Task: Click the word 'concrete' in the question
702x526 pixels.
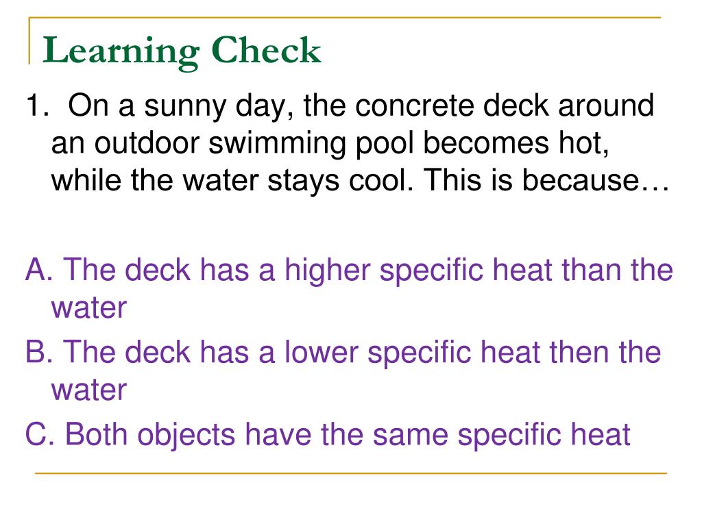Action: pos(415,105)
